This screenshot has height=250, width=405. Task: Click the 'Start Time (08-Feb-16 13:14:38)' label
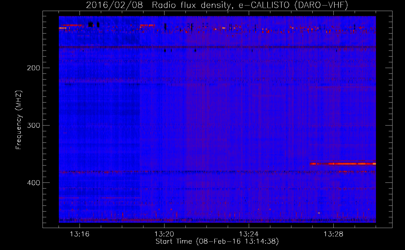click(x=217, y=241)
